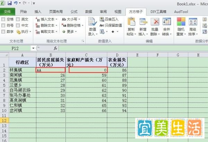Click the 随机重复 colored squares icon
Screen dimensions: 208x142
(x=181, y=21)
